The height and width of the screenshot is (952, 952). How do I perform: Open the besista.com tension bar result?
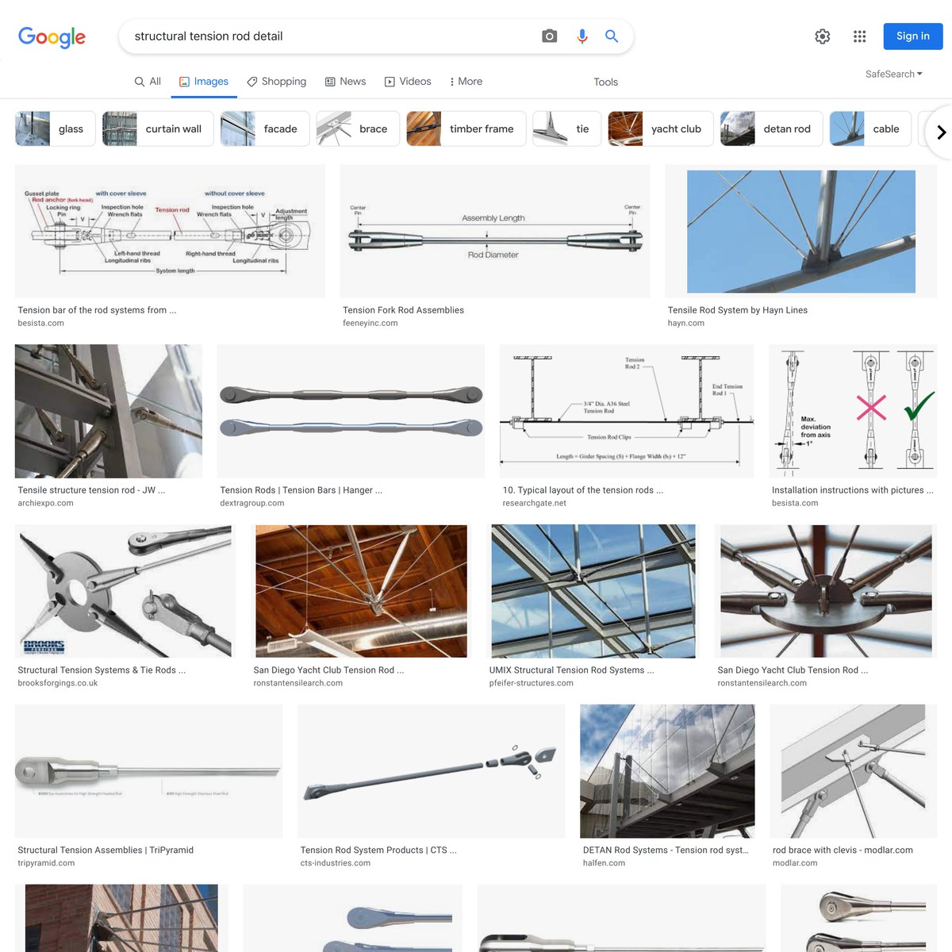pyautogui.click(x=169, y=231)
